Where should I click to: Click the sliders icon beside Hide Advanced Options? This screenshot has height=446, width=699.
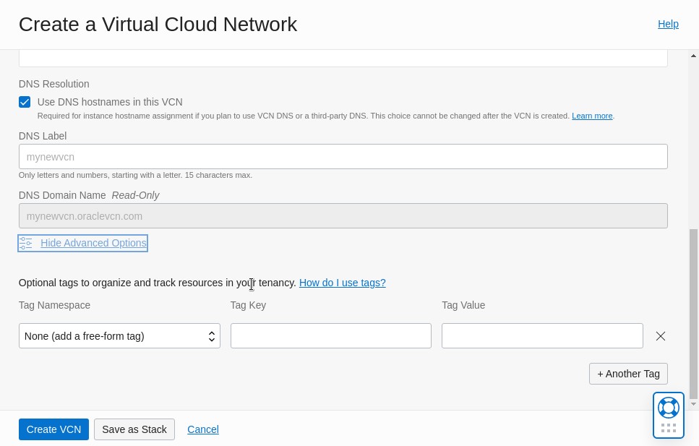(26, 243)
